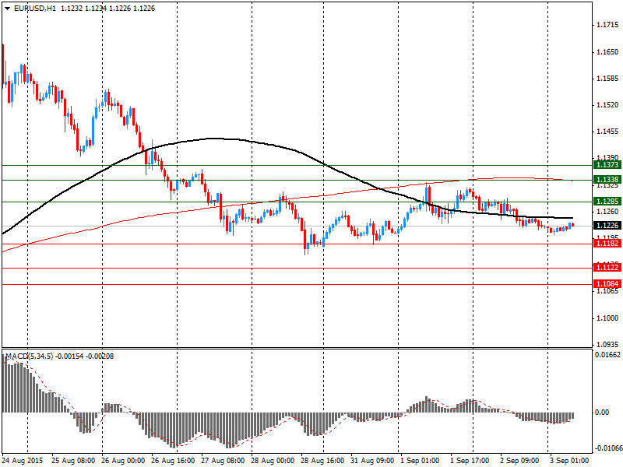This screenshot has height=467, width=623.
Task: Select the 26 Aug 16:00 time axis label
Action: pyautogui.click(x=173, y=461)
